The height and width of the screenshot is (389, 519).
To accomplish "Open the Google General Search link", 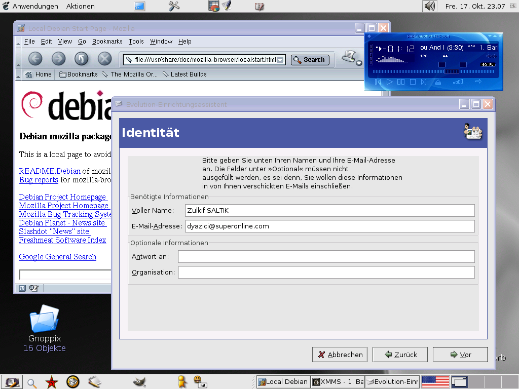I will click(58, 257).
